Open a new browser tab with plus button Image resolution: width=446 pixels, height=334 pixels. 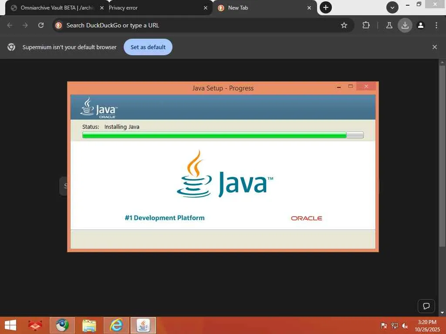tap(326, 8)
